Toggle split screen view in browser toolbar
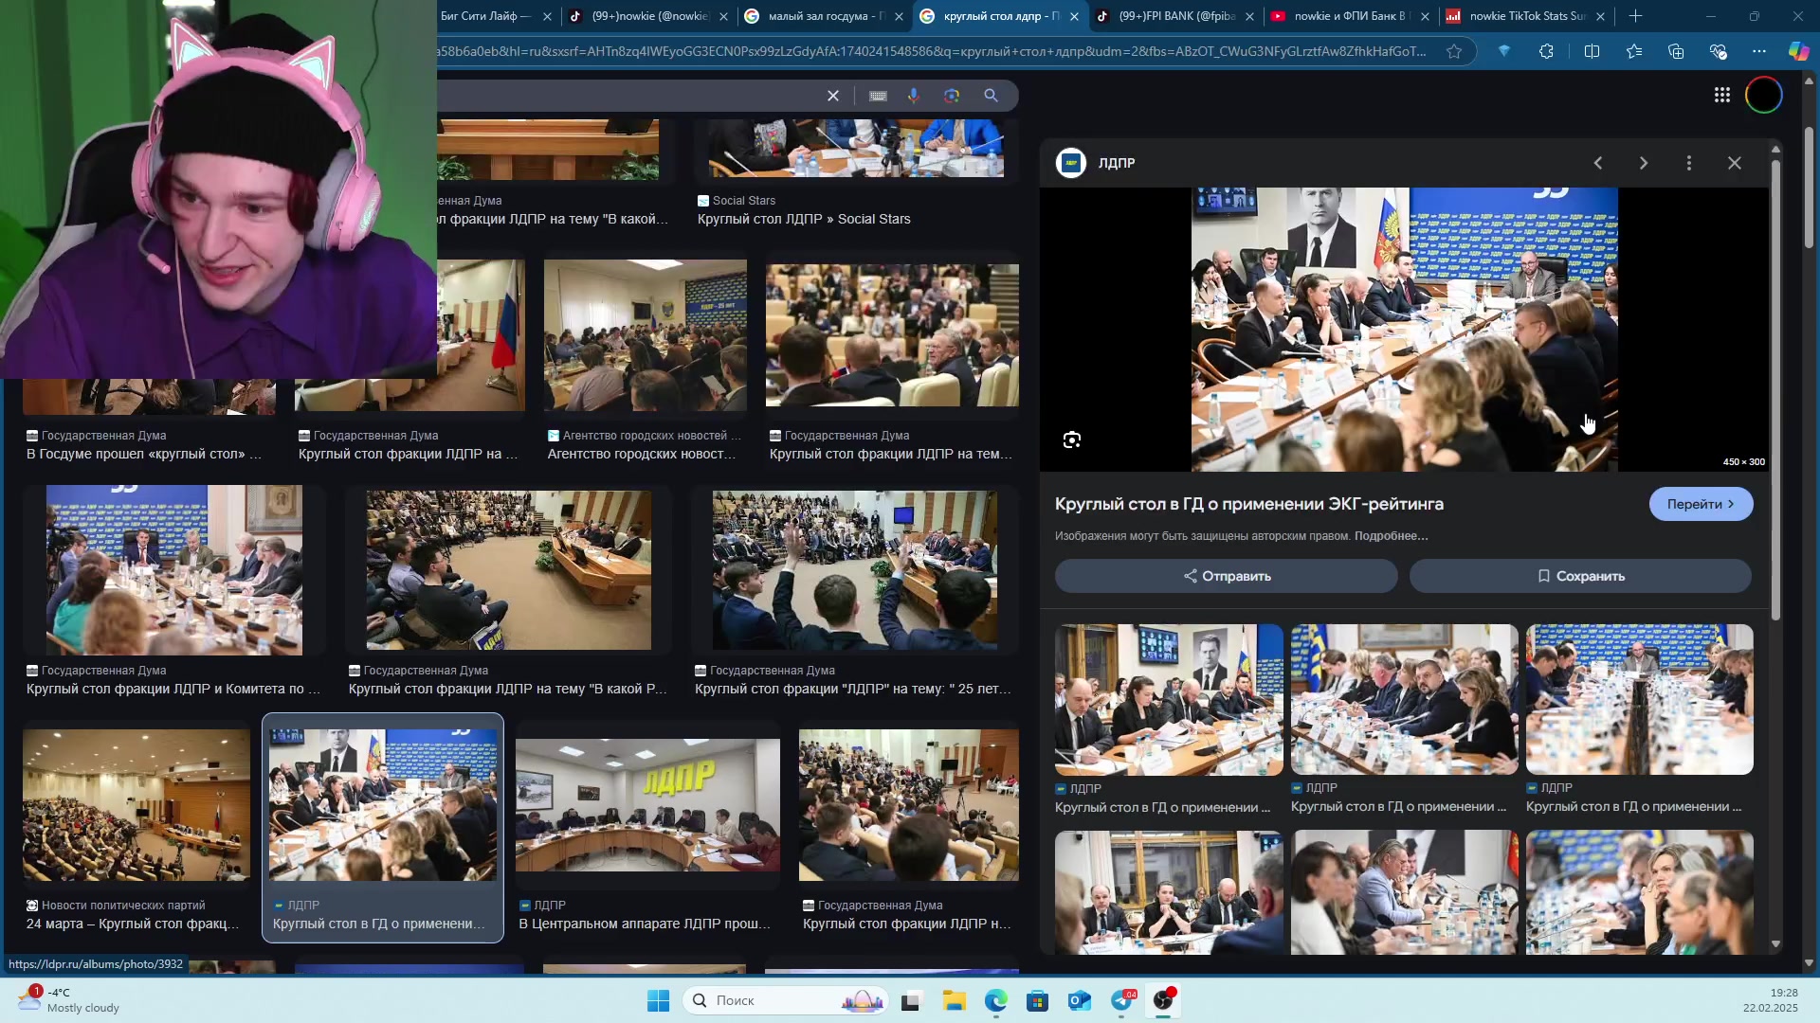Viewport: 1820px width, 1023px height. point(1592,51)
